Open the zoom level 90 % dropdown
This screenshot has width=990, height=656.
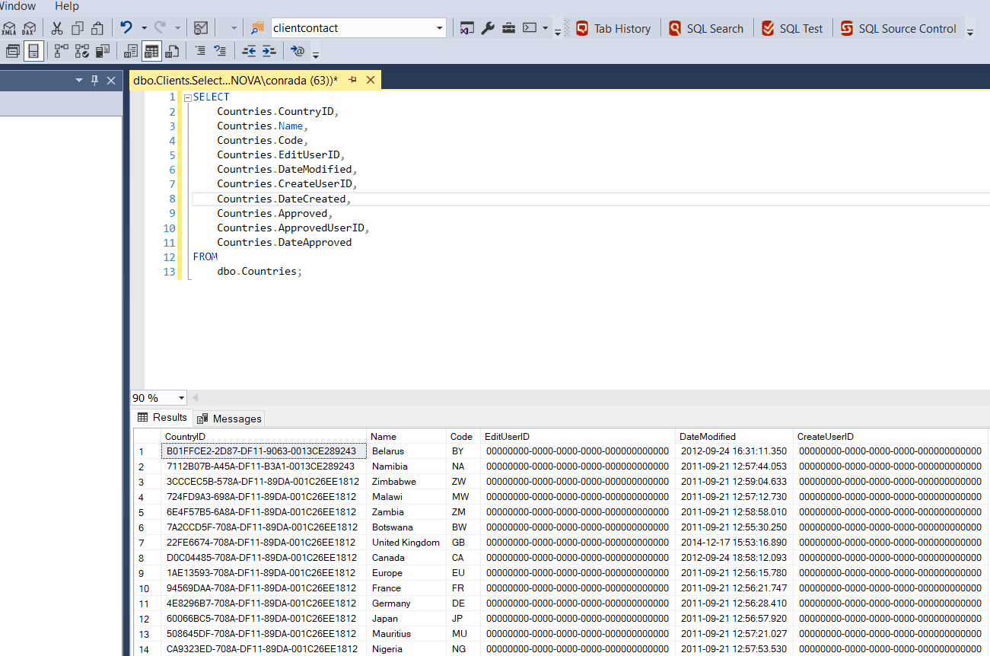coord(181,398)
